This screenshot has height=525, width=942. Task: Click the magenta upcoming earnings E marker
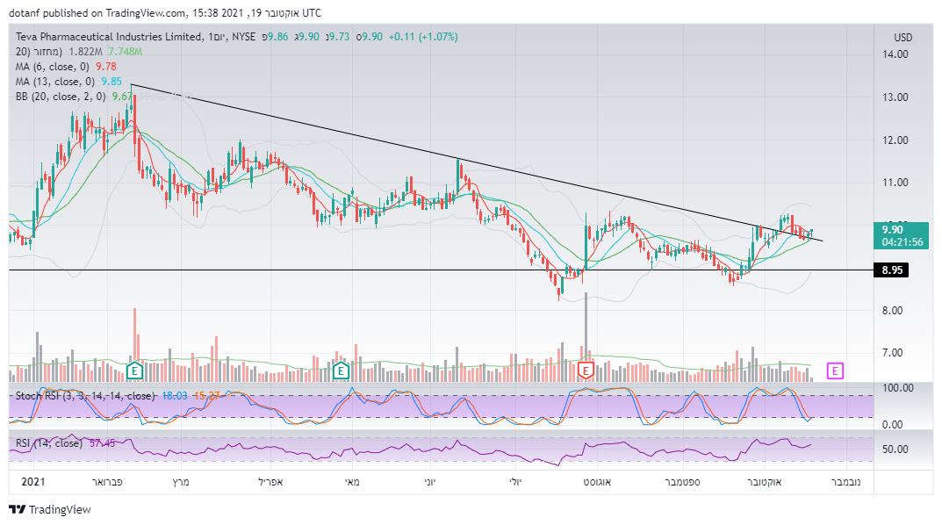pos(835,371)
